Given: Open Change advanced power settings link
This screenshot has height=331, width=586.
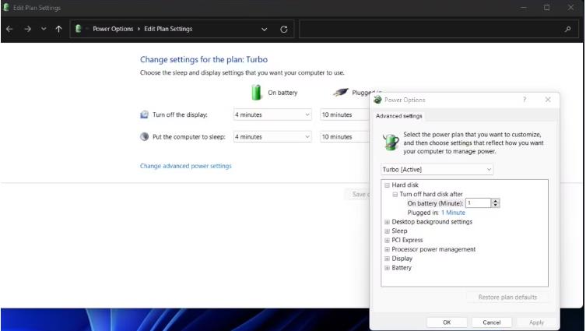Looking at the screenshot, I should tap(186, 166).
